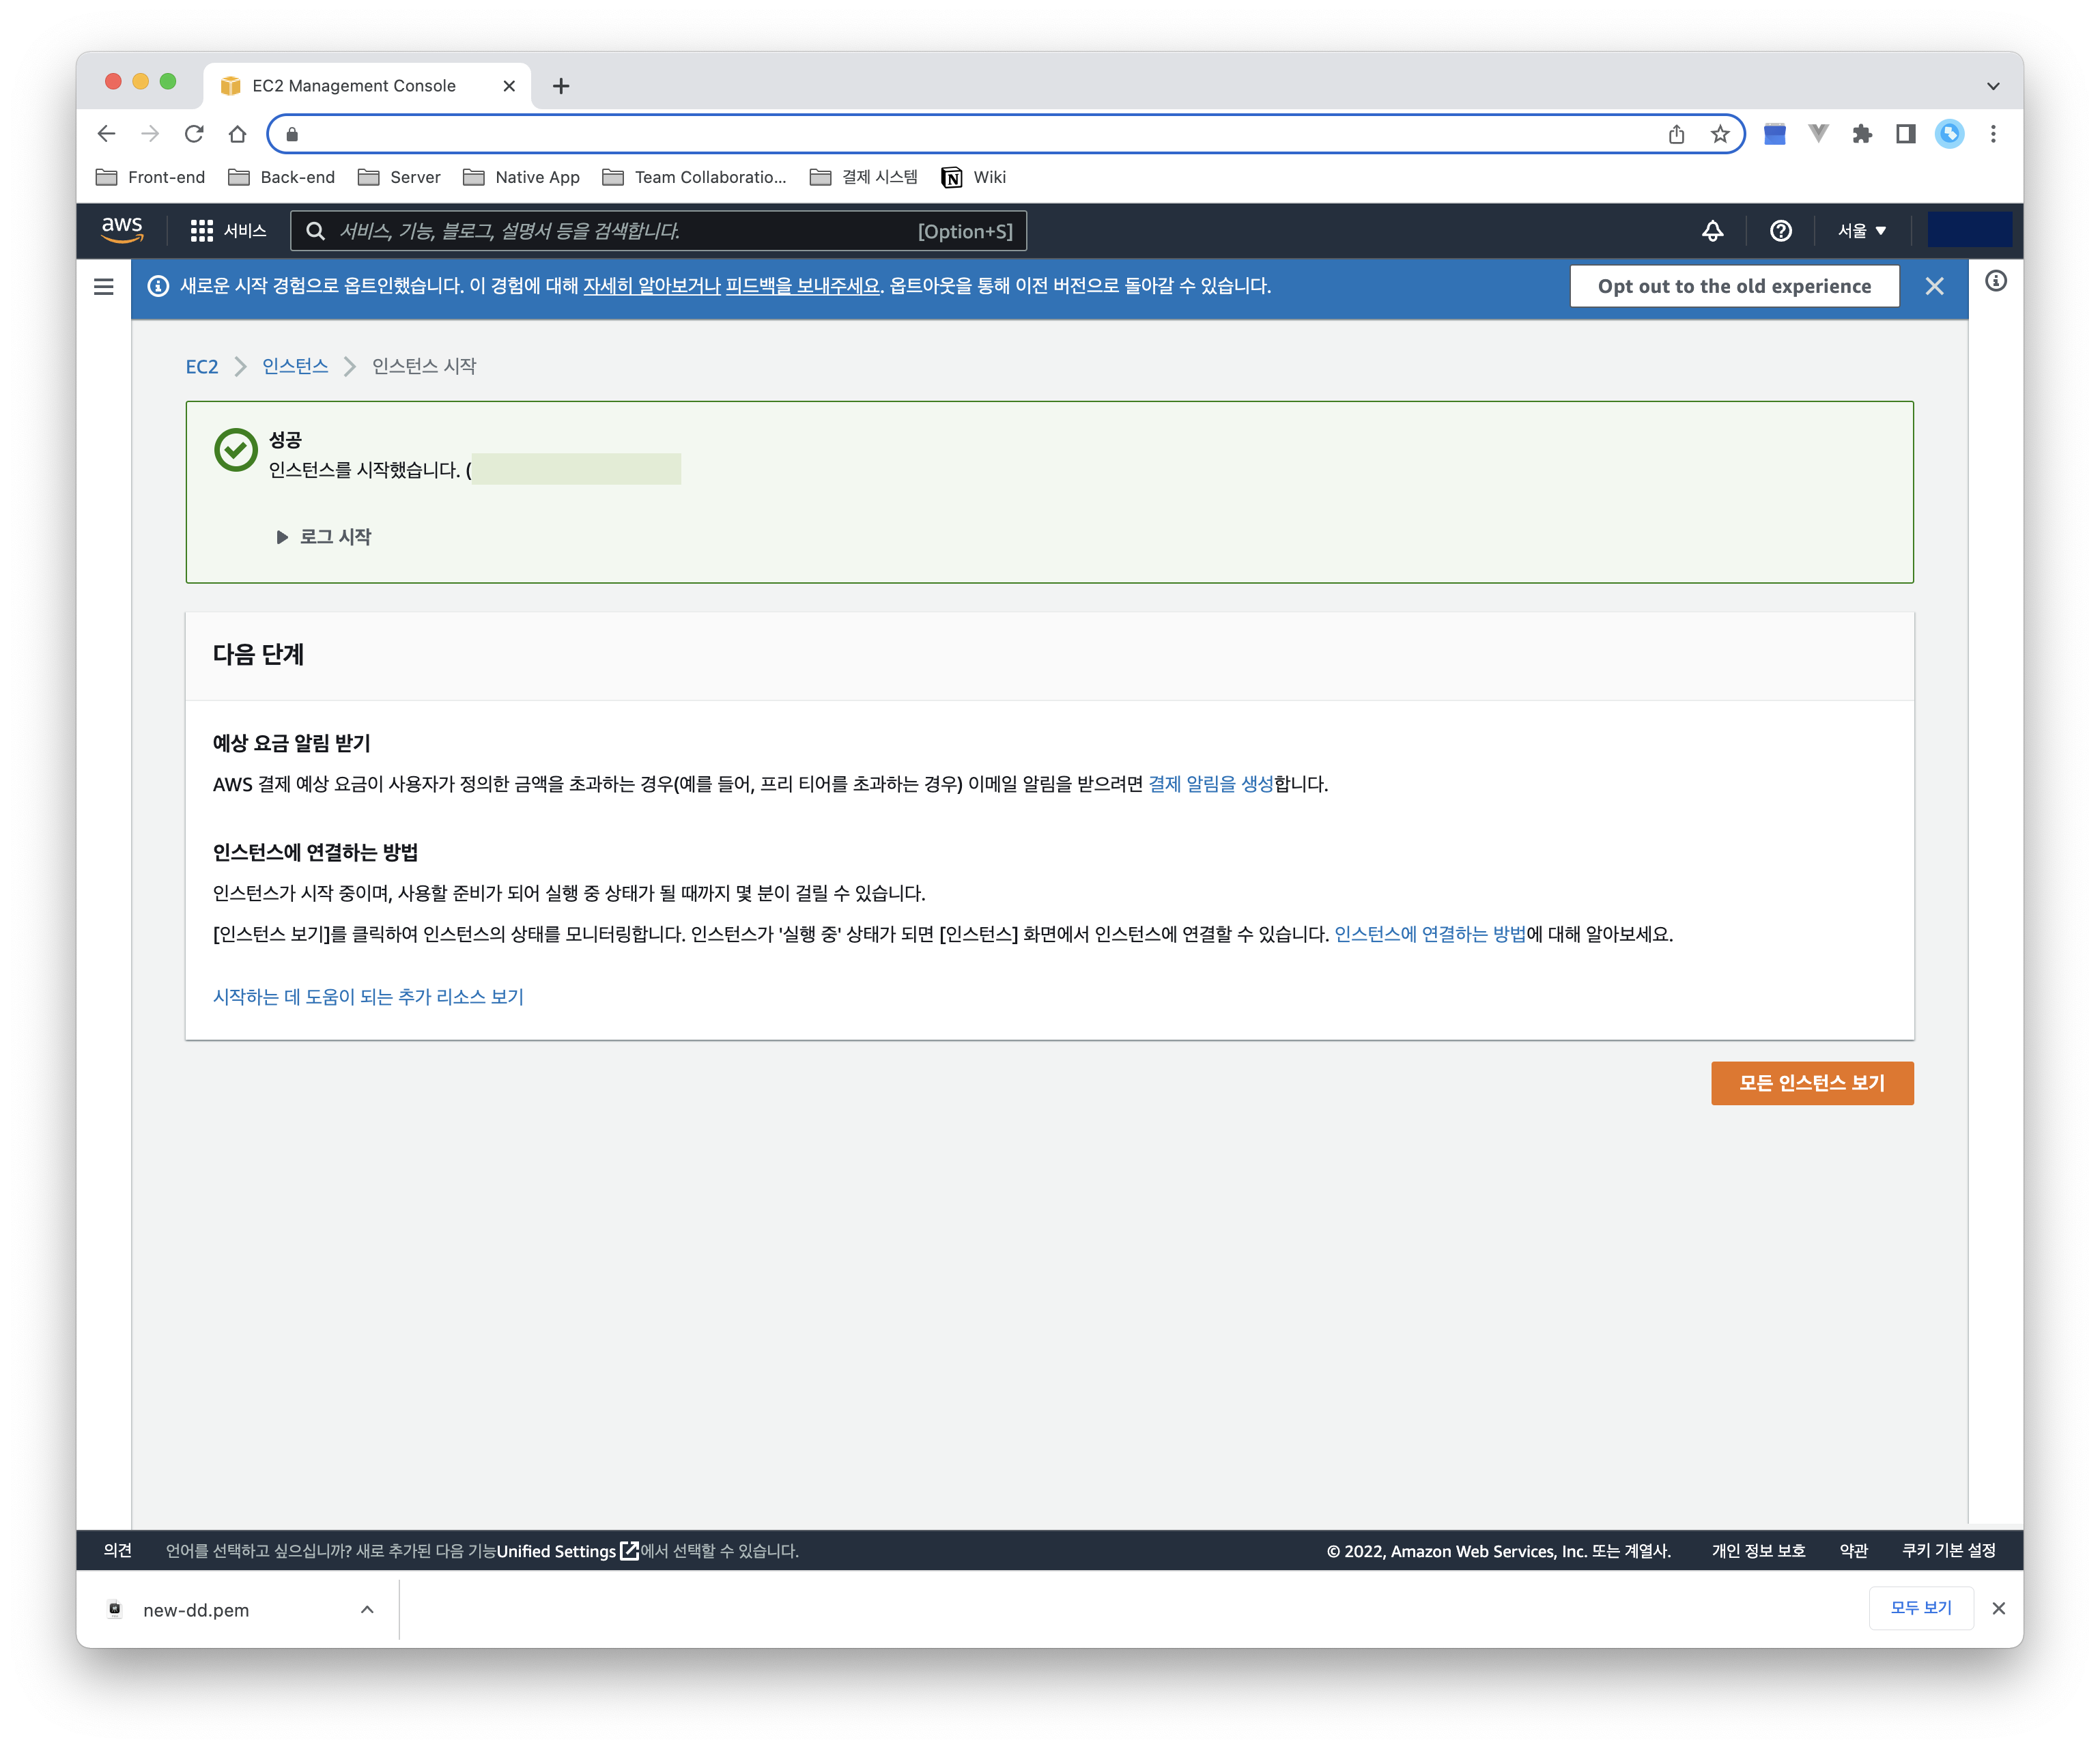Select the EC2 Management Console tab
The height and width of the screenshot is (1749, 2100).
coord(353,86)
